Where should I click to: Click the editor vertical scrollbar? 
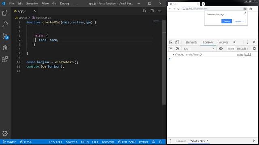pos(164,62)
